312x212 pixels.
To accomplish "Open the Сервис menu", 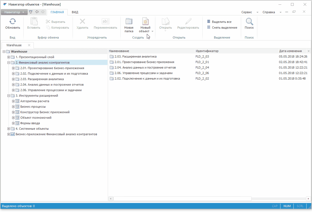I will coord(247,12).
